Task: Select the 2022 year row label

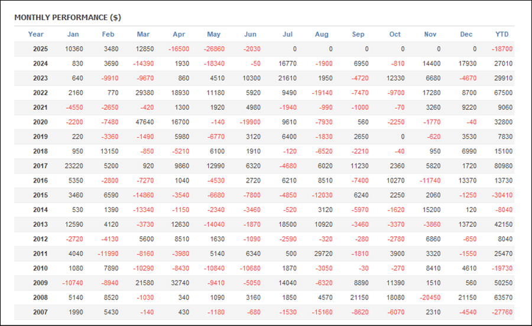Action: tap(40, 93)
